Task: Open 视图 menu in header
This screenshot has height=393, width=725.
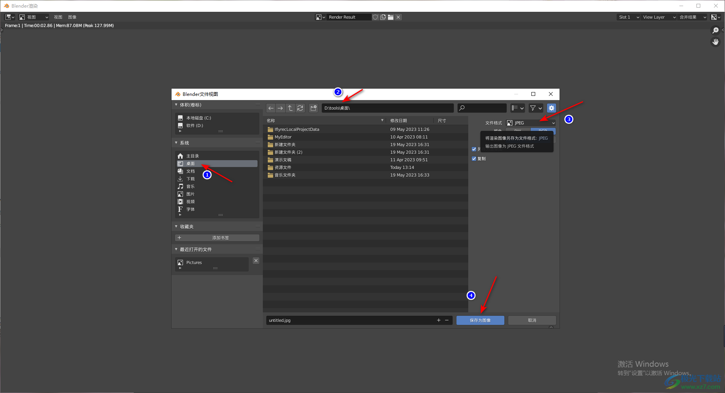Action: 58,17
